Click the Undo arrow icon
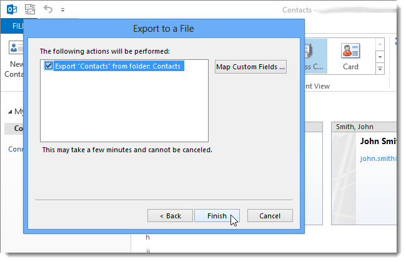The width and height of the screenshot is (406, 262). (48, 9)
